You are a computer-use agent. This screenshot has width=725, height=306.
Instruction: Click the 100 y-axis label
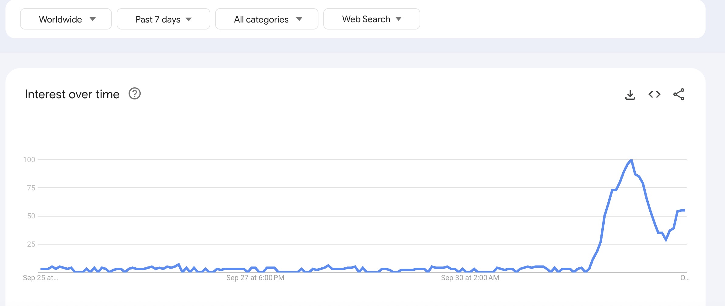[29, 160]
